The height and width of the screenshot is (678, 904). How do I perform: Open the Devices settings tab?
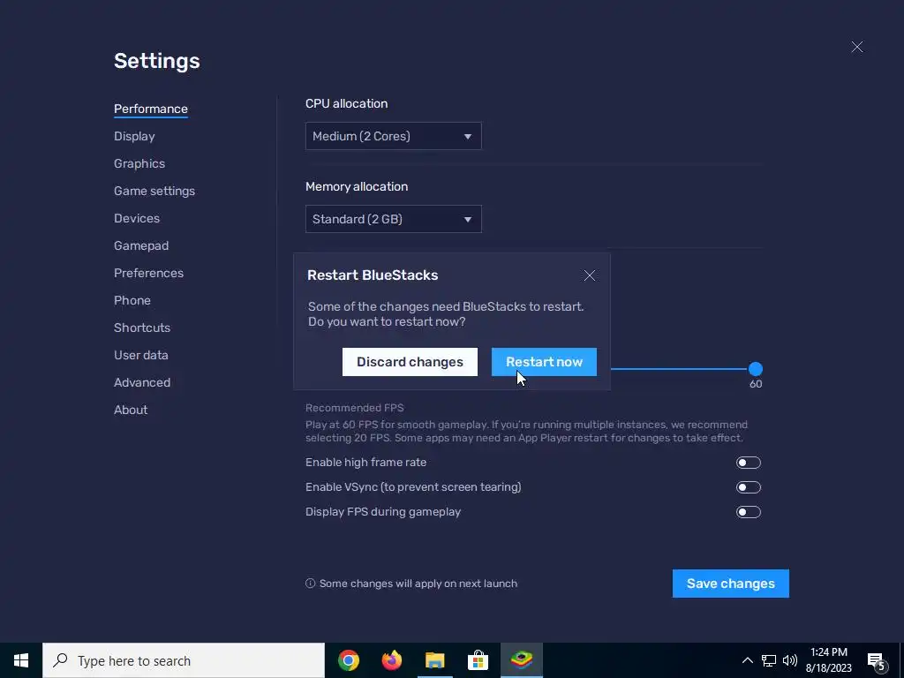click(137, 219)
